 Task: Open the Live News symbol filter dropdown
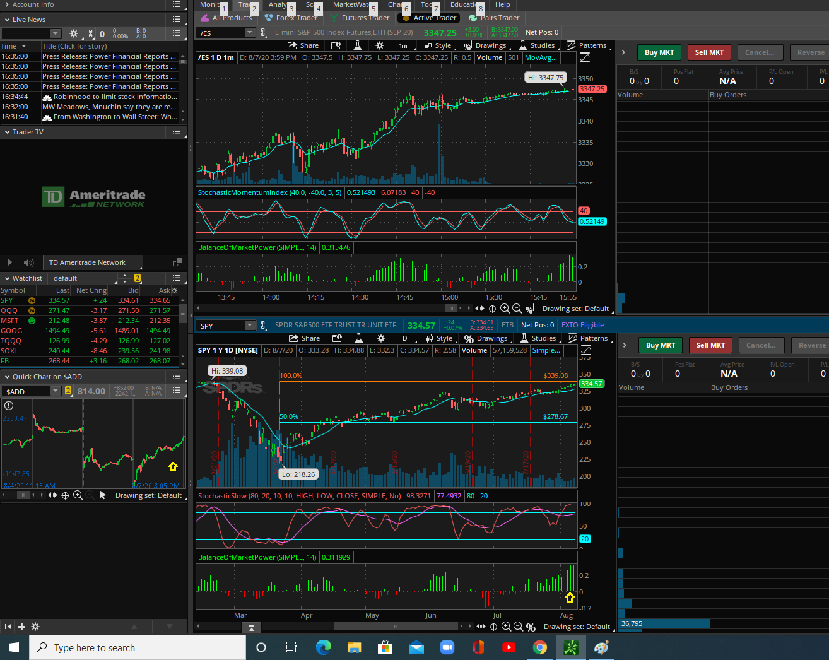coord(56,33)
